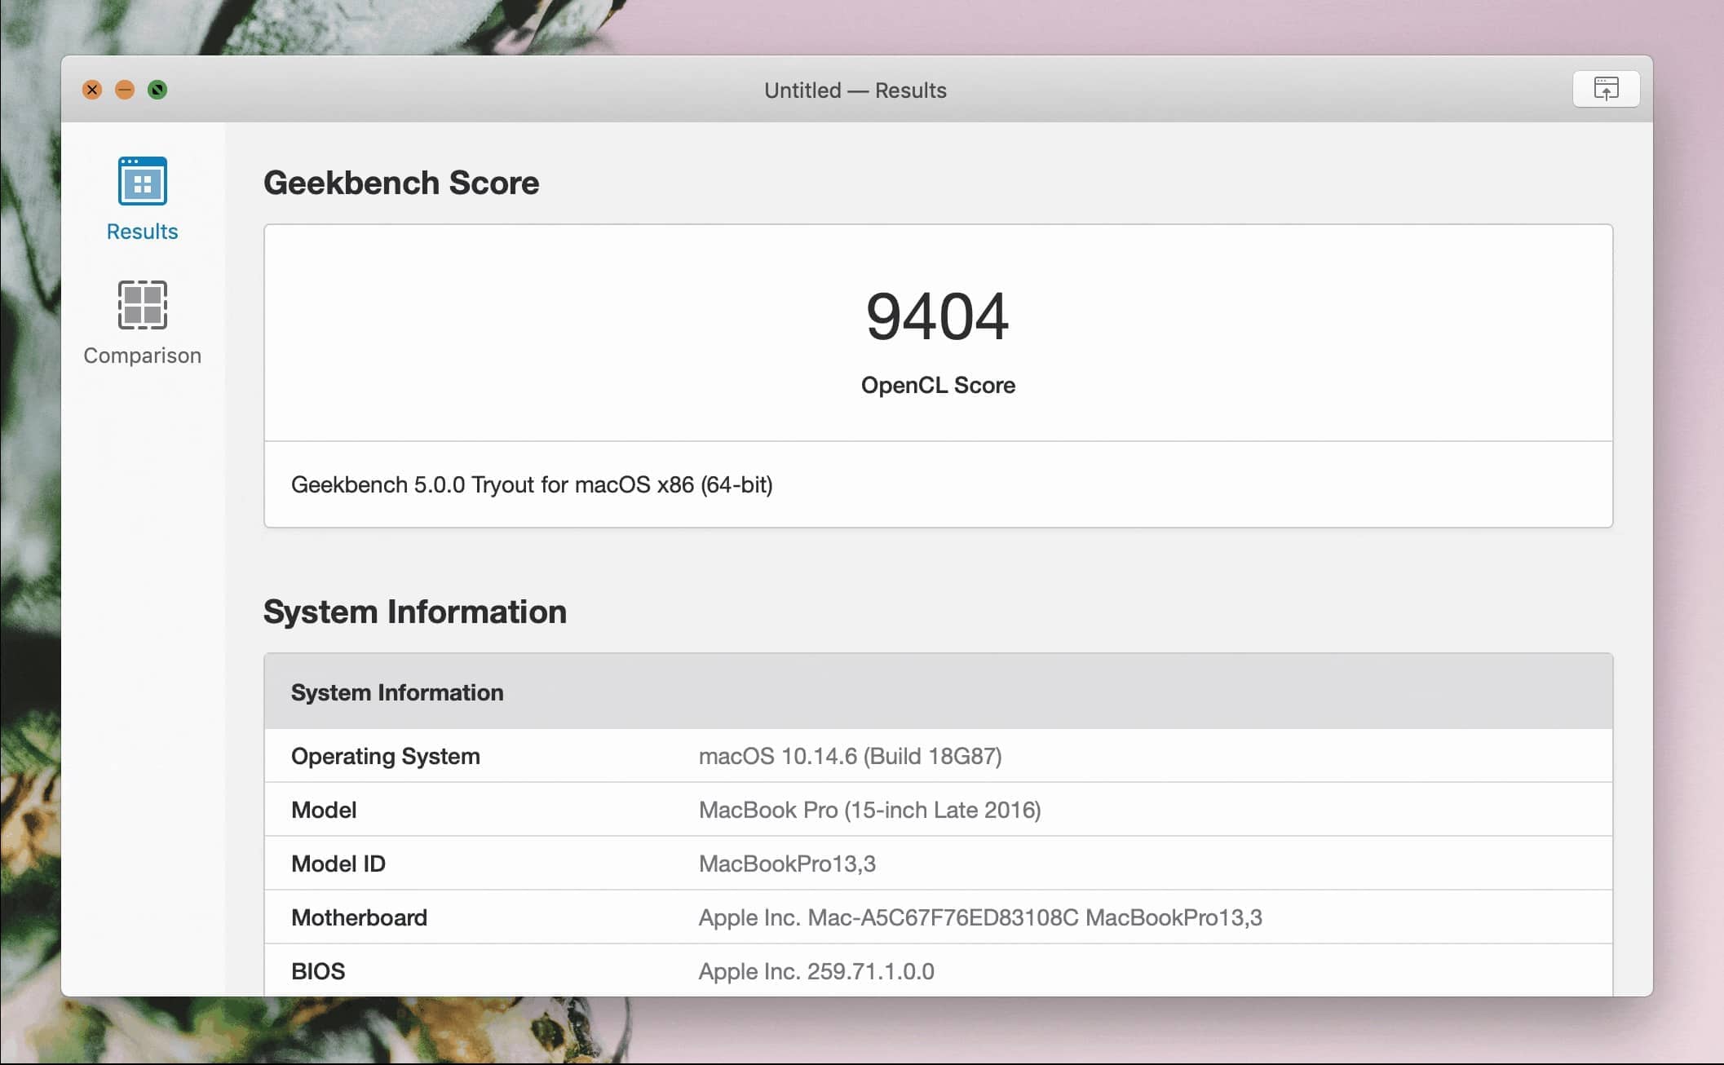Click the OpenCL Score label
The image size is (1724, 1065).
click(938, 385)
